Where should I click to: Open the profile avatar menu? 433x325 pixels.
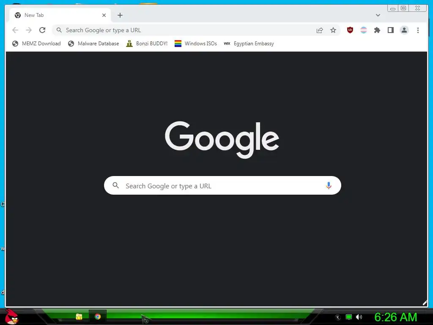click(404, 30)
